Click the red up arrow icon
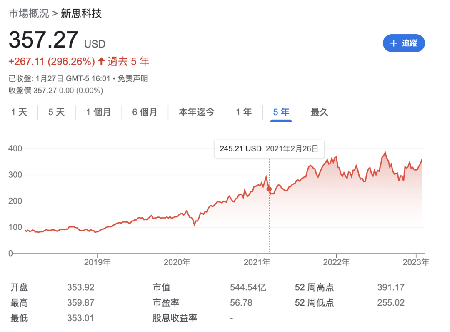Image resolution: width=450 pixels, height=332 pixels. (x=101, y=61)
